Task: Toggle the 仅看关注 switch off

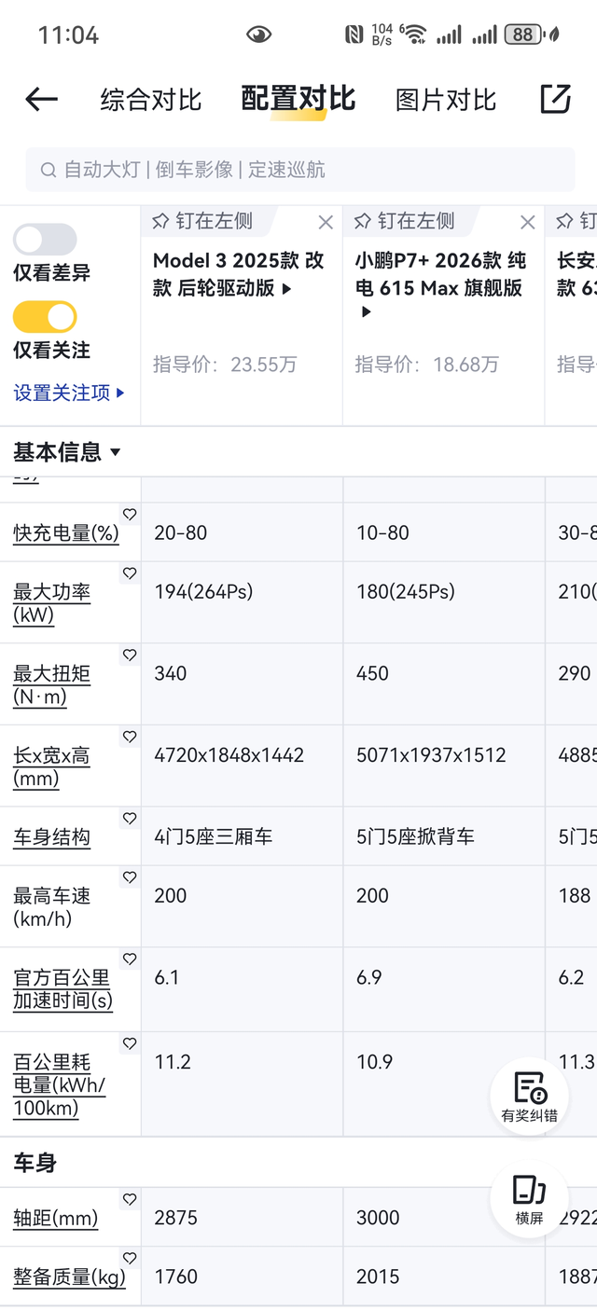Action: [45, 317]
